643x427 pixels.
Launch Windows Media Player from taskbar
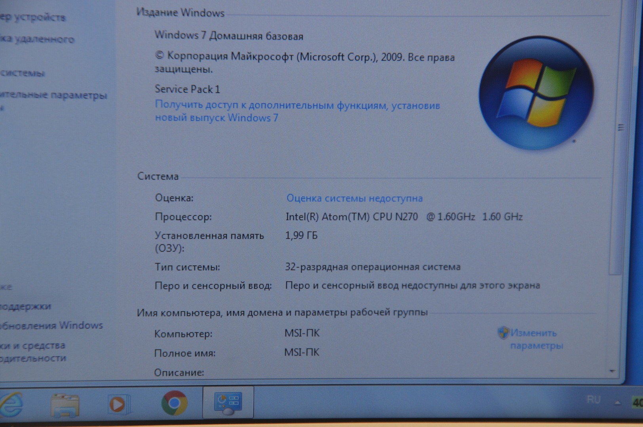117,404
